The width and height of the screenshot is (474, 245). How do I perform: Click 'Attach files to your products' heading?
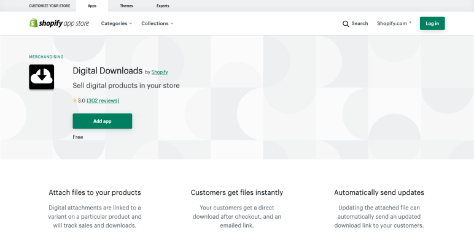[95, 192]
